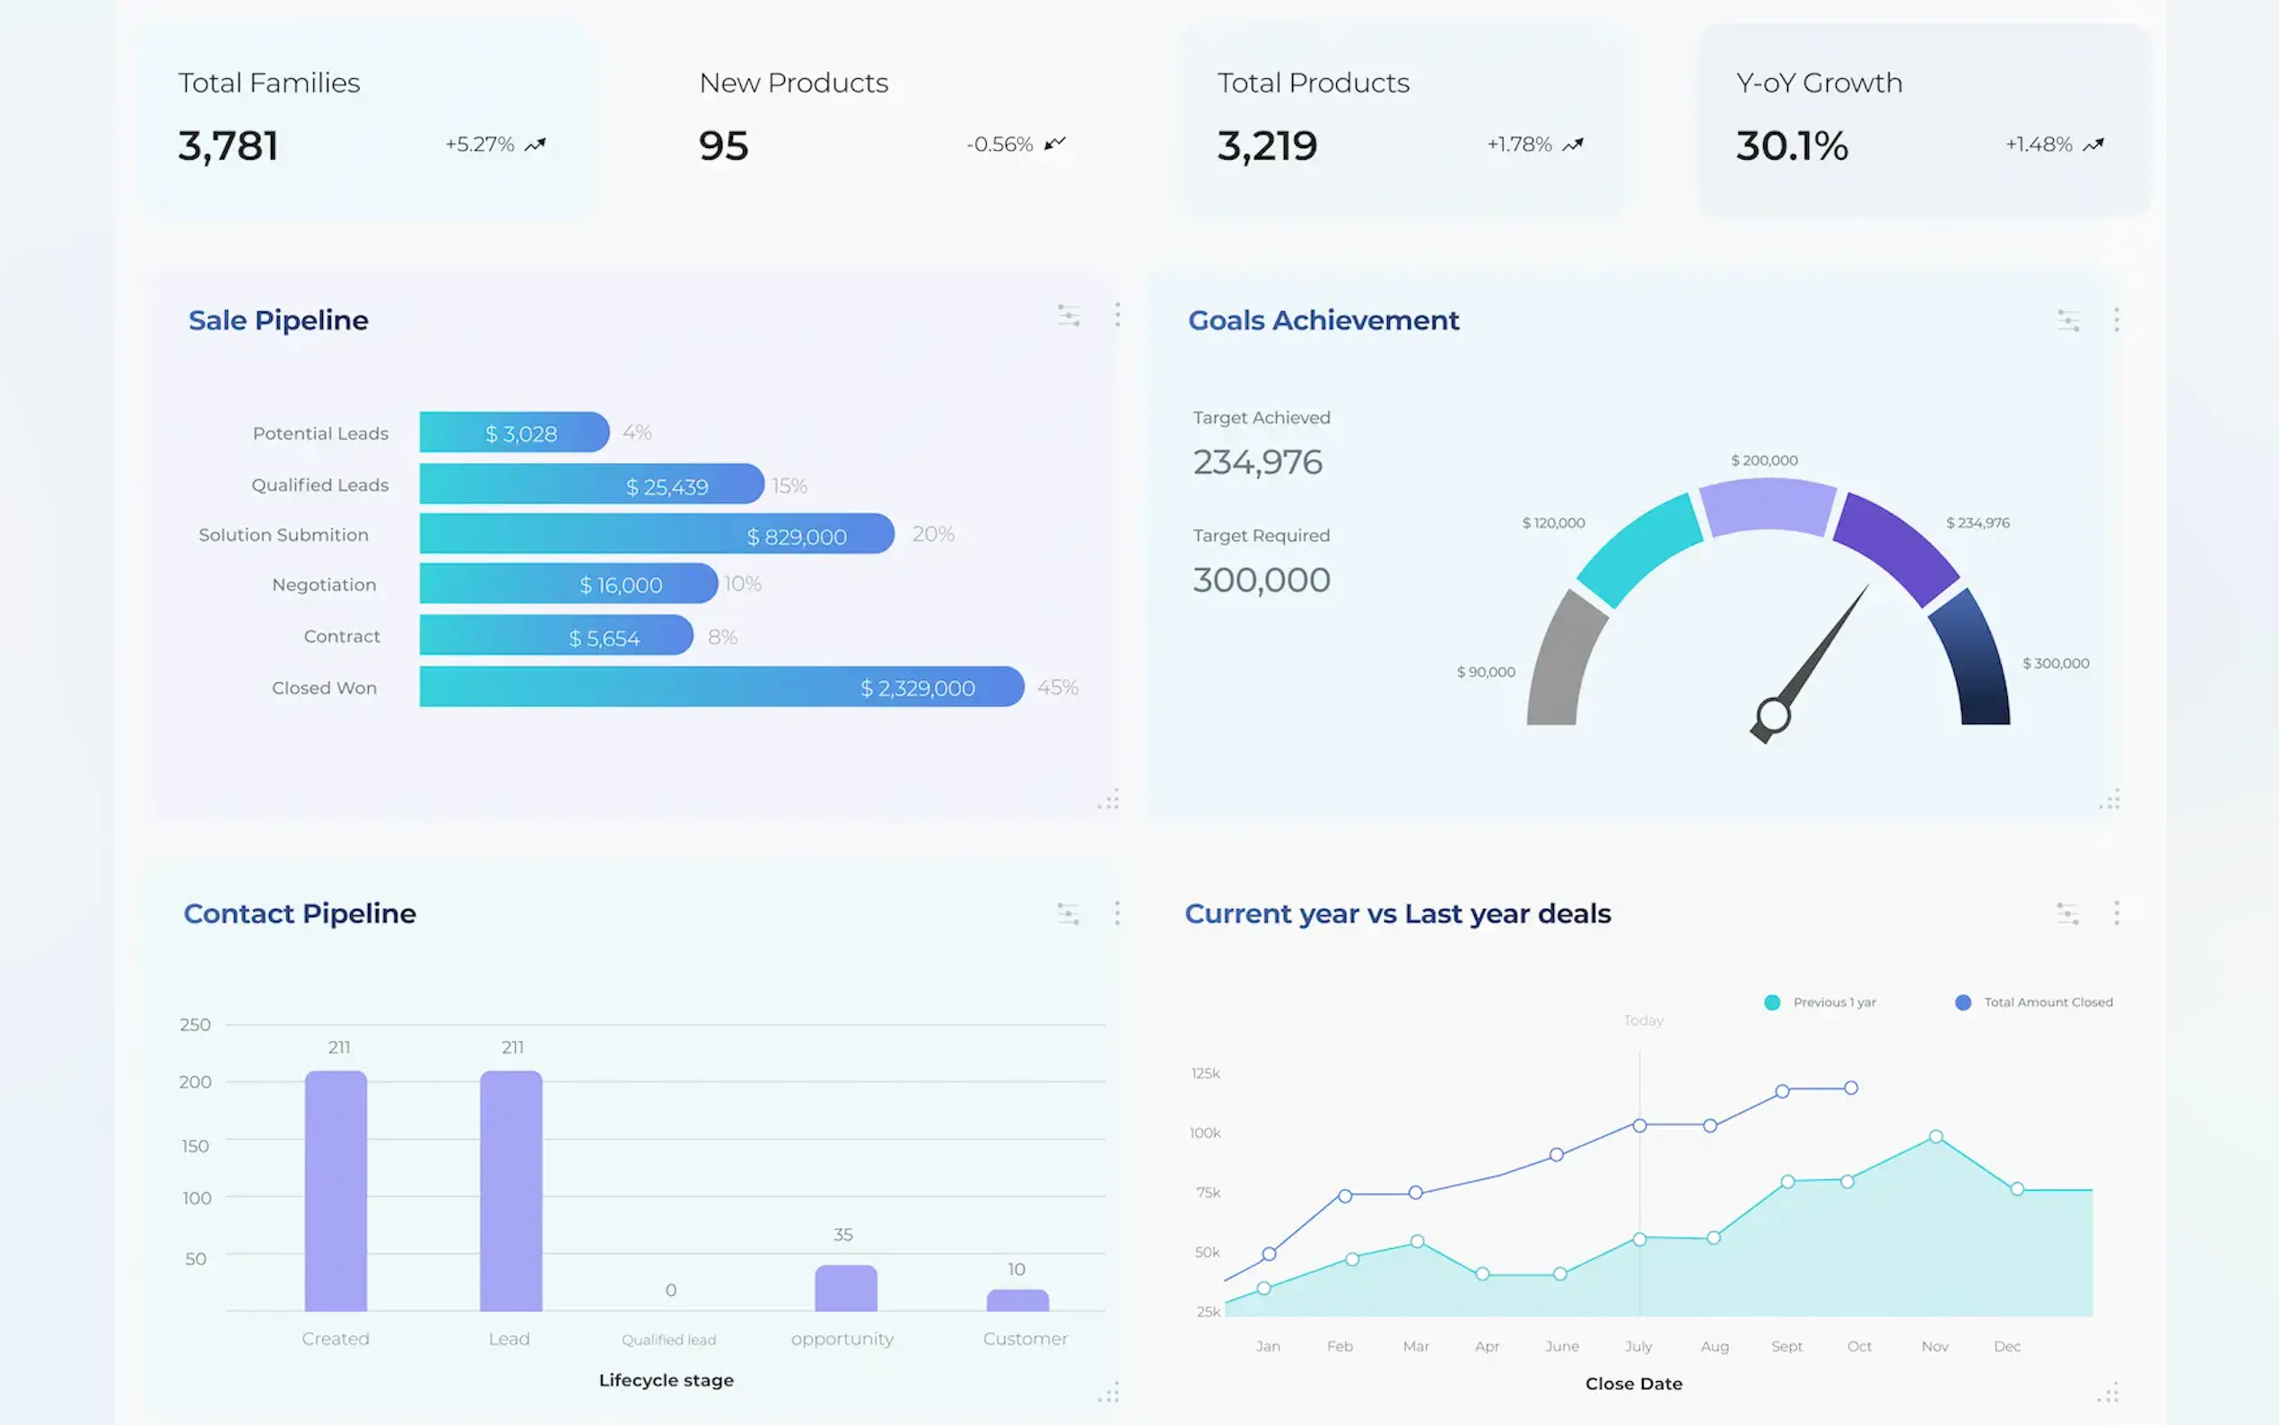Click the purple $200,000 gauge segment
Viewport: 2279px width, 1425px height.
coord(1768,507)
